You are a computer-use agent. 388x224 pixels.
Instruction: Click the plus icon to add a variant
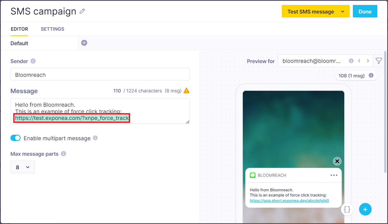coord(84,43)
